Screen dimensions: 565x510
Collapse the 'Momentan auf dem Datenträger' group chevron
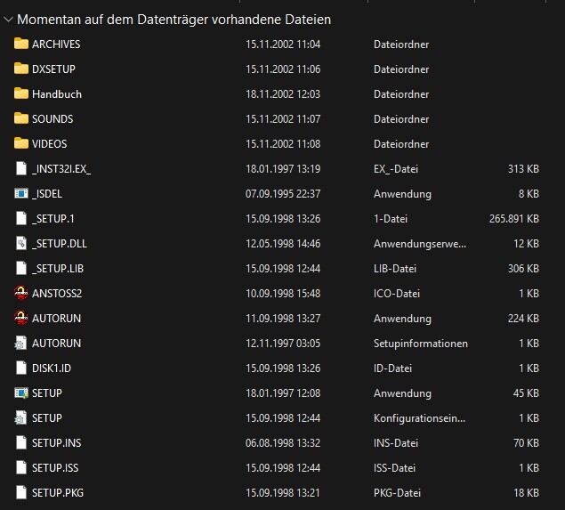click(x=8, y=19)
